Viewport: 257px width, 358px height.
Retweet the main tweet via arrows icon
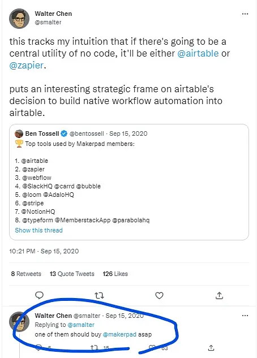100,296
